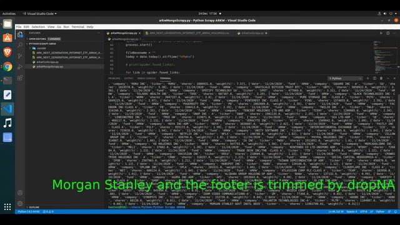Open the Help menu
The height and width of the screenshot is (225, 400).
(x=90, y=27)
